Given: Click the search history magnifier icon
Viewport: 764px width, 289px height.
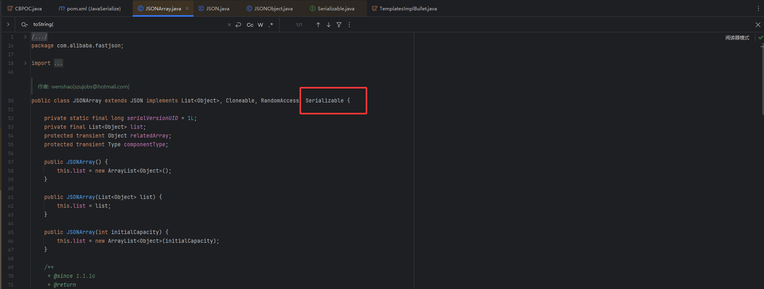Looking at the screenshot, I should [x=24, y=25].
